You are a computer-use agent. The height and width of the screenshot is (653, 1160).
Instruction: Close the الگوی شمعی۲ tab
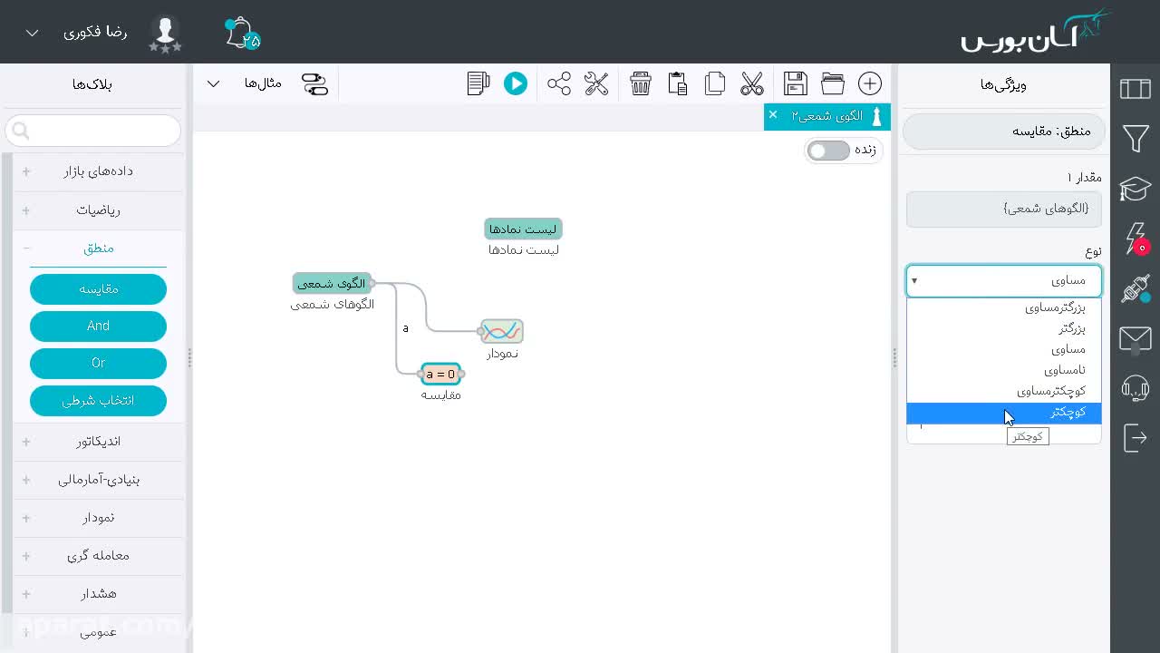(773, 114)
